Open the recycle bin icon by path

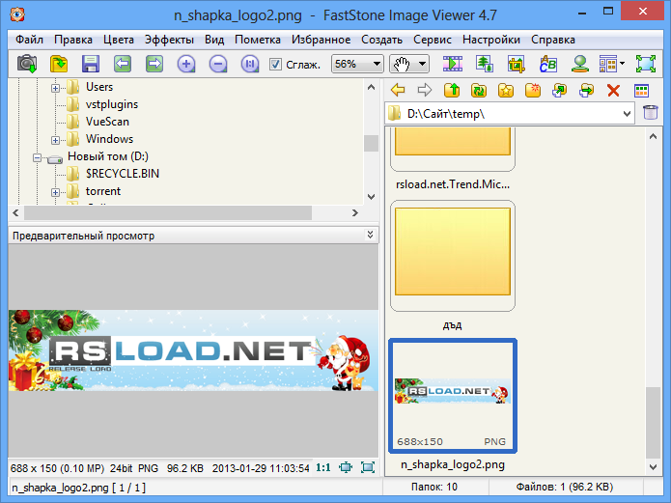pyautogui.click(x=651, y=114)
